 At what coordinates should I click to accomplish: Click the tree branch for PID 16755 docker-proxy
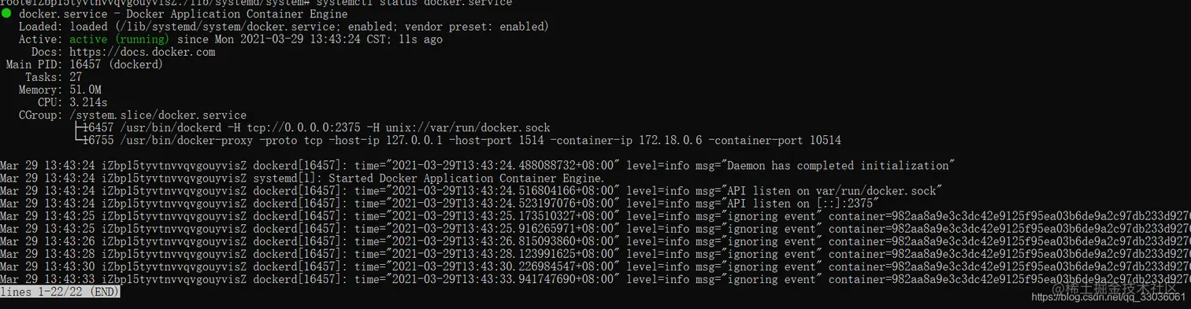(x=457, y=141)
